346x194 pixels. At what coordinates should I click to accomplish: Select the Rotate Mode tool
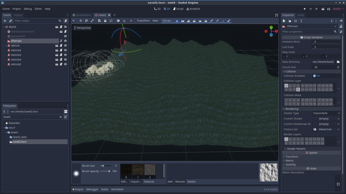(86, 21)
